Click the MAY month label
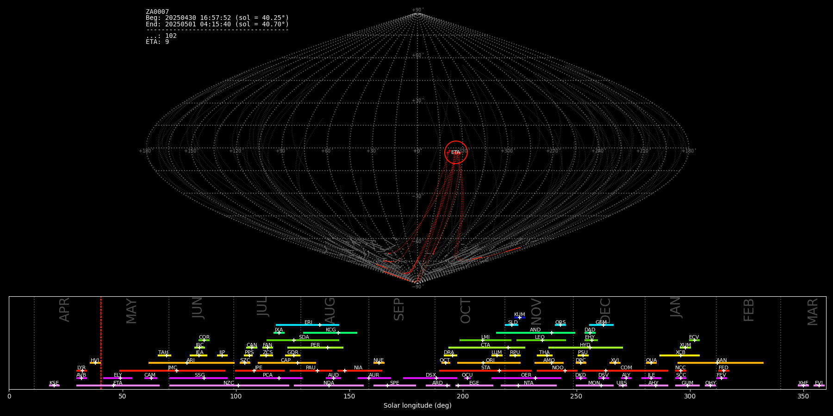The image size is (833, 416). (131, 311)
